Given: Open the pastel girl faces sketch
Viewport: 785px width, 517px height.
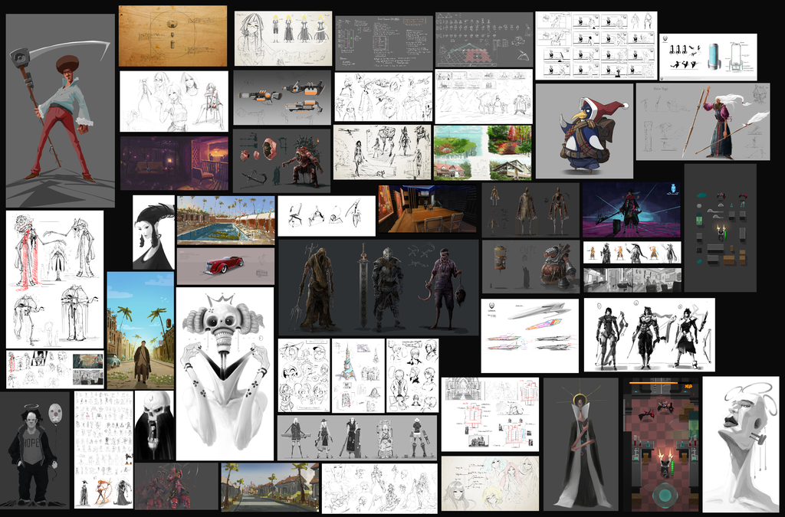Looking at the screenshot, I should point(490,483).
